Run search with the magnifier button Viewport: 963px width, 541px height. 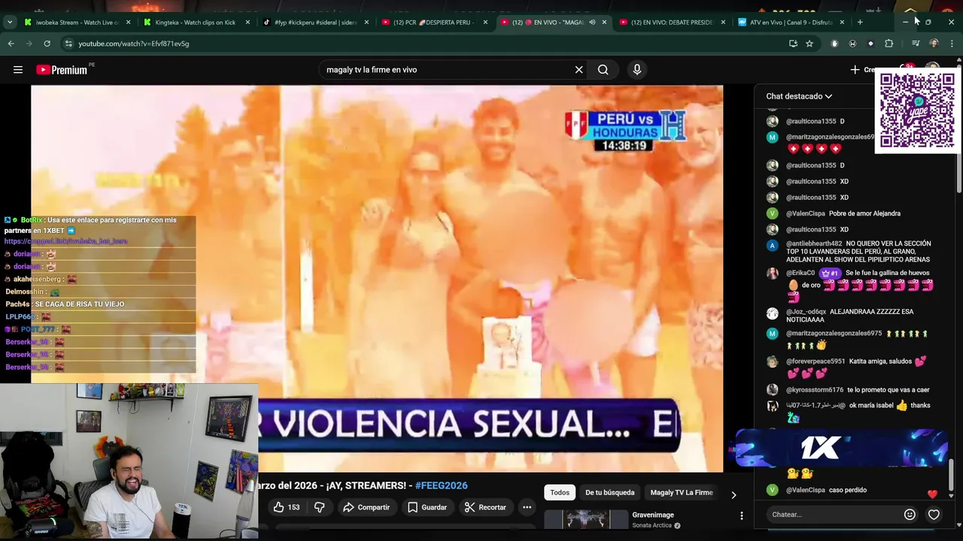click(x=603, y=70)
